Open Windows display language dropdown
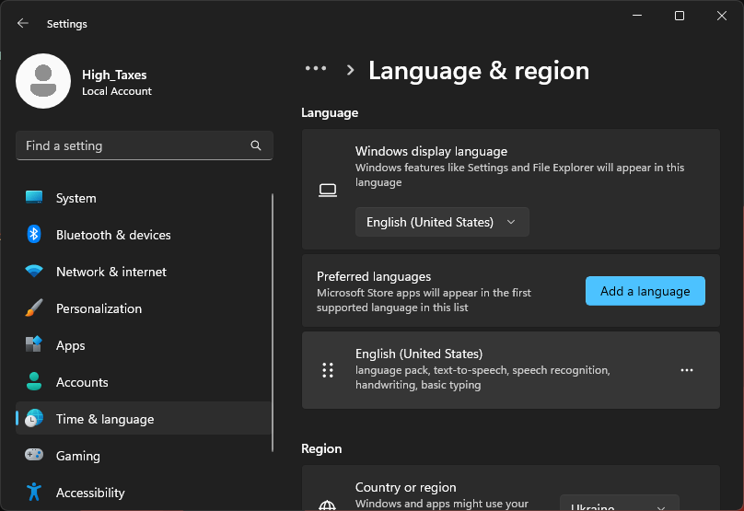Image resolution: width=744 pixels, height=511 pixels. pos(442,222)
